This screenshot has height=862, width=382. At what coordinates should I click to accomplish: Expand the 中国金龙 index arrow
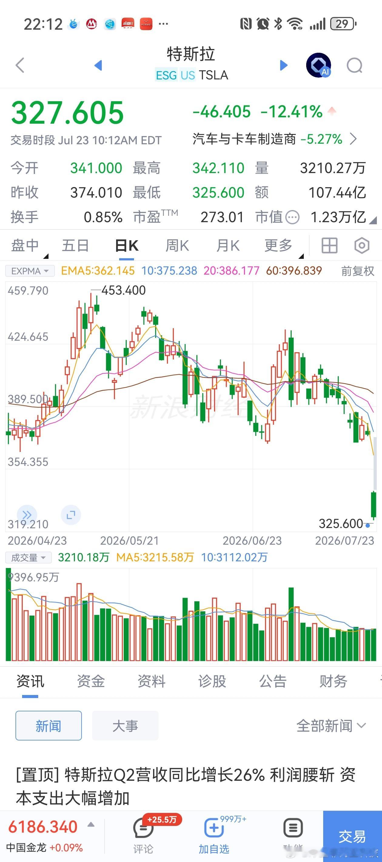[x=91, y=825]
